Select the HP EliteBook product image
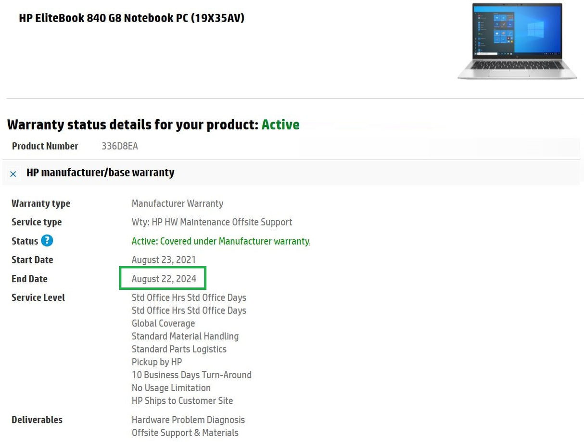The height and width of the screenshot is (447, 584). click(x=516, y=41)
